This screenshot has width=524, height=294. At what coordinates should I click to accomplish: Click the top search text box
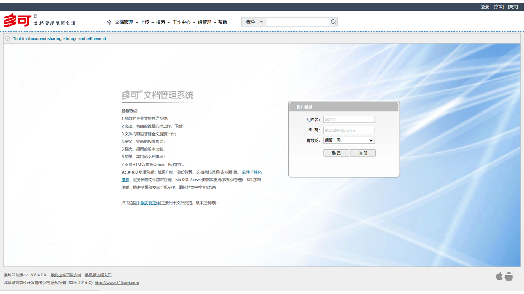pos(298,22)
